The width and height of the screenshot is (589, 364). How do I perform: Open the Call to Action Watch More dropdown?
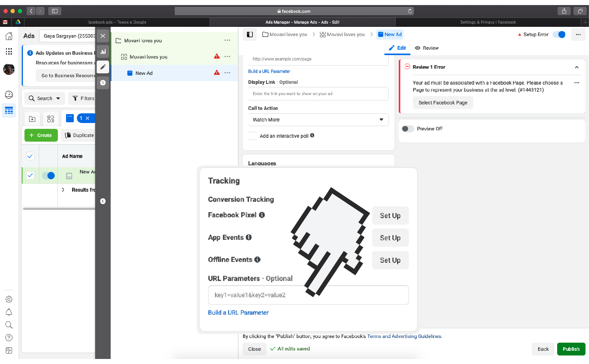[318, 120]
